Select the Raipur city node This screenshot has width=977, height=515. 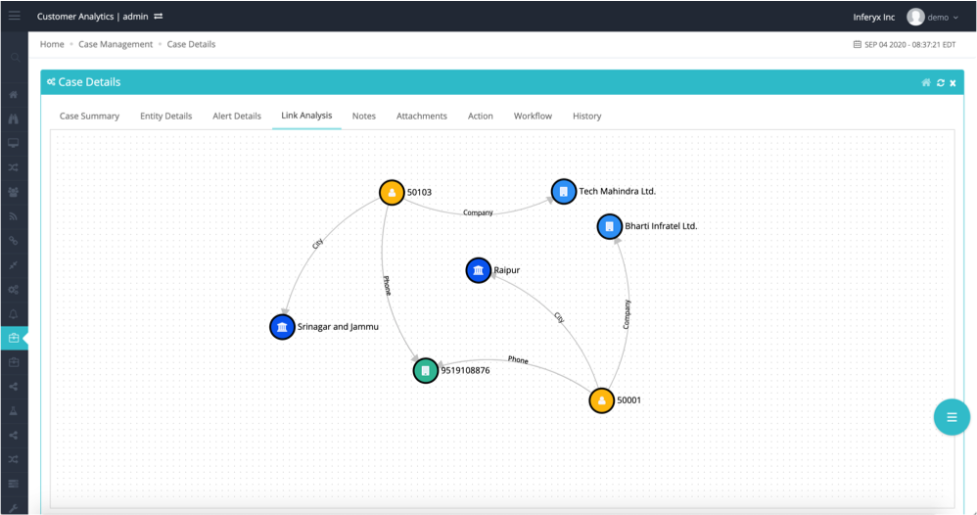pos(479,270)
